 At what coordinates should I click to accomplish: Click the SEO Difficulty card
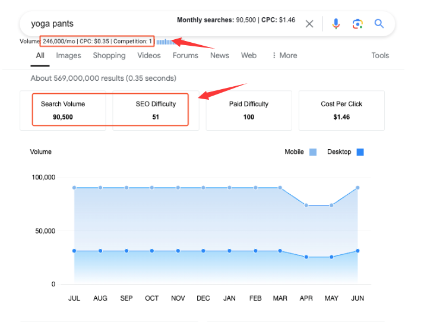coord(156,110)
